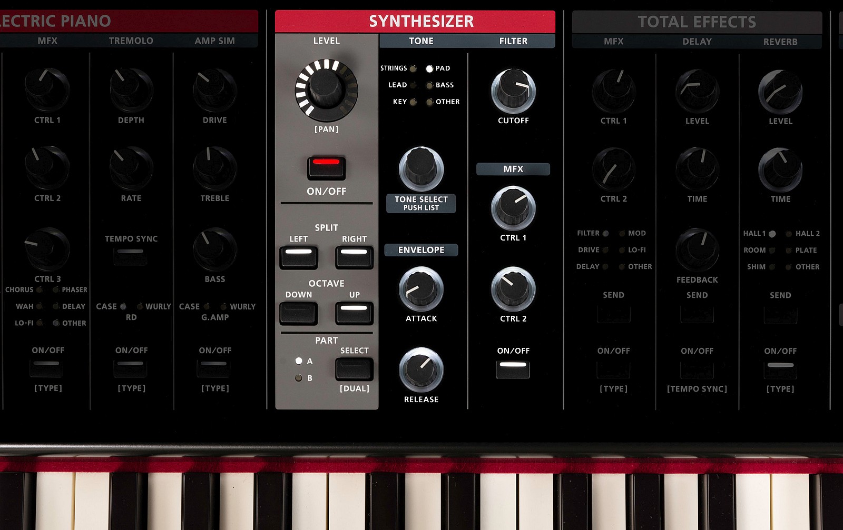Toggle the synthesizer red ON/OFF button
This screenshot has height=530, width=843.
327,168
